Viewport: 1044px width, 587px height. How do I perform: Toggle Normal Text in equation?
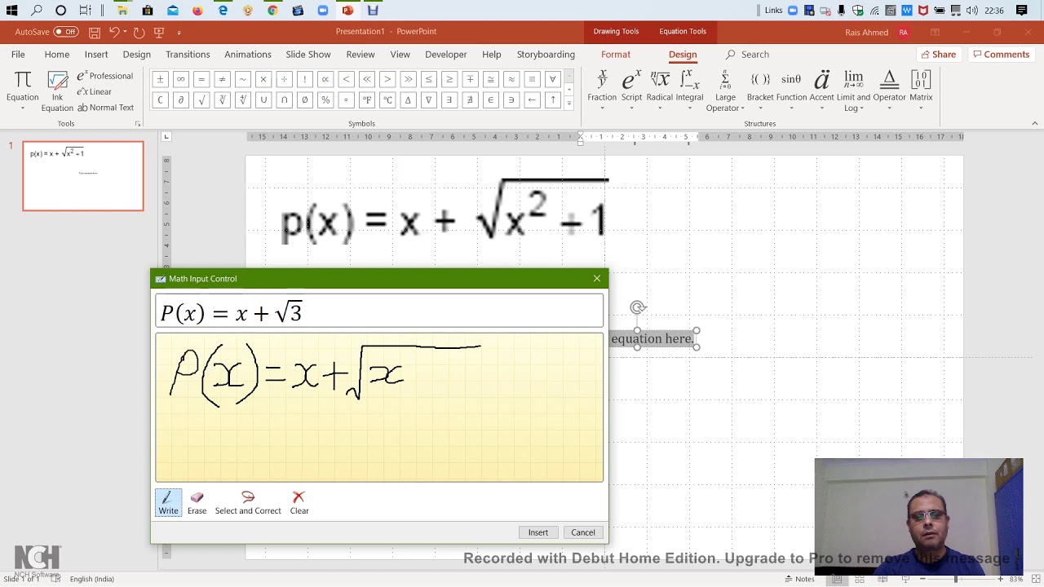pyautogui.click(x=105, y=108)
